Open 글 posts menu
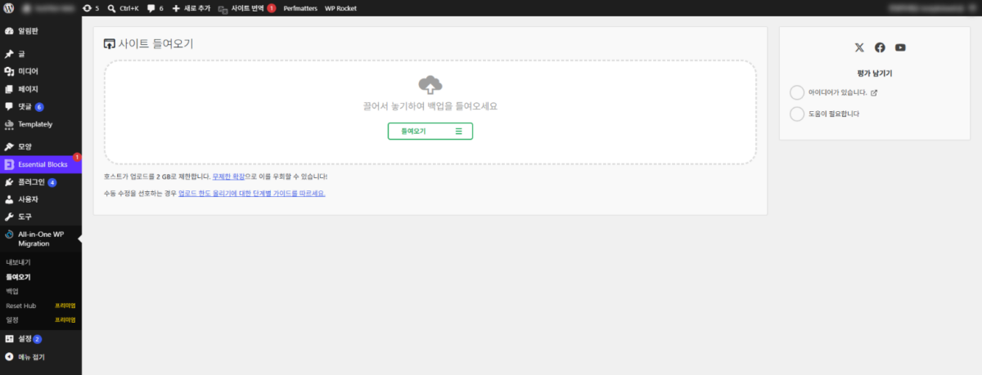The width and height of the screenshot is (982, 375). click(41, 54)
